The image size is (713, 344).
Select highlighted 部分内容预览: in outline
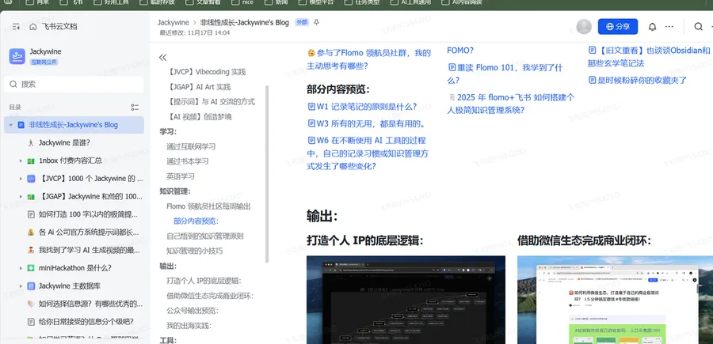(x=196, y=221)
